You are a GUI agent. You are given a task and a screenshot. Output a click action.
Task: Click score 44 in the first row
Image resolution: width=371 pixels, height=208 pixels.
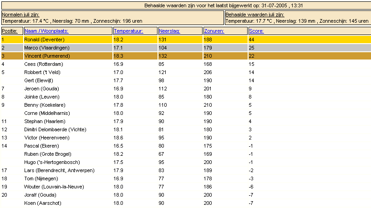click(252, 40)
